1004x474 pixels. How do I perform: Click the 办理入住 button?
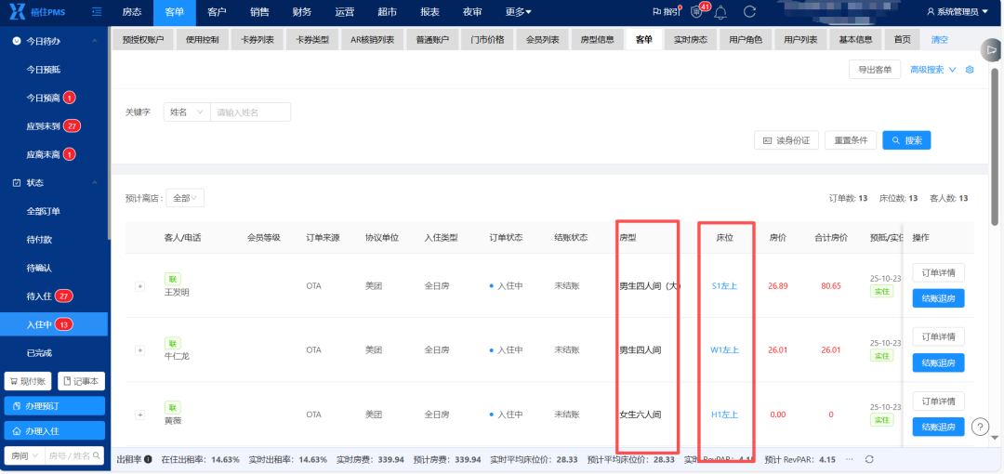tap(55, 431)
